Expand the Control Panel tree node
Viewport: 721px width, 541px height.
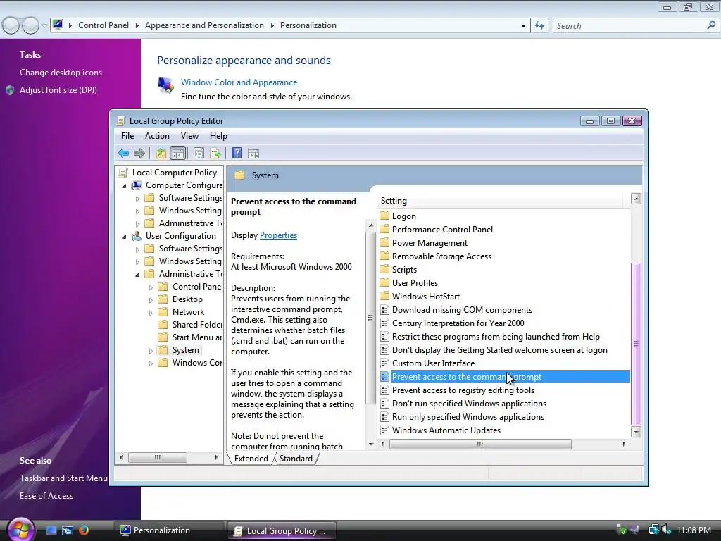click(151, 287)
